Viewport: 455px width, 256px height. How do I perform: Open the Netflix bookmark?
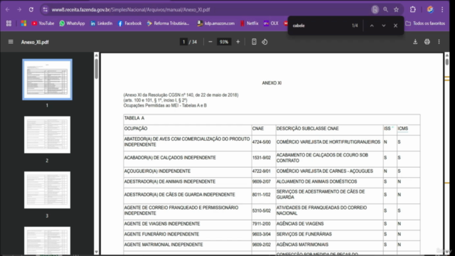(250, 23)
